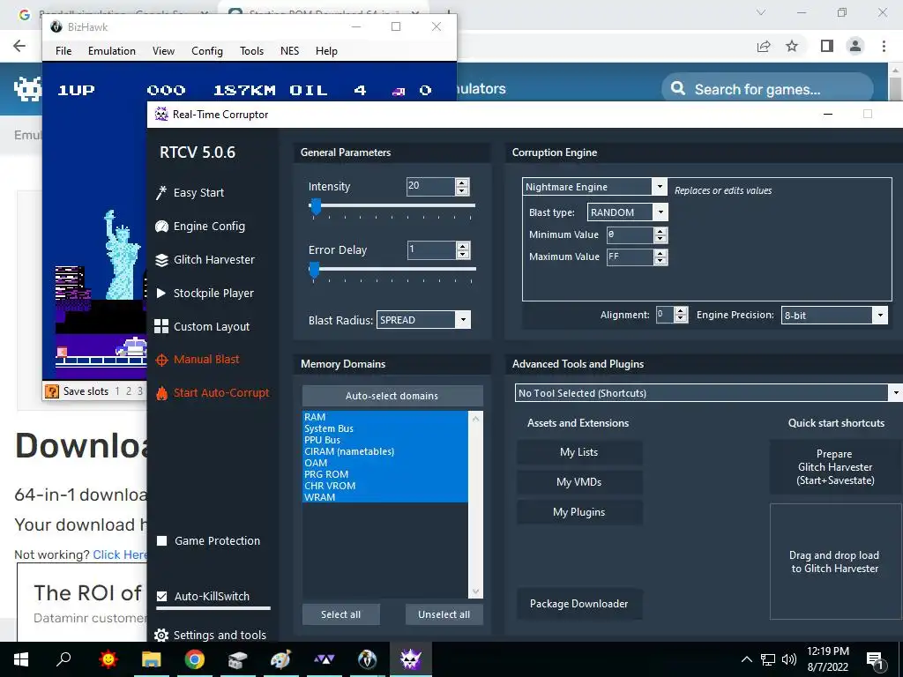Open Easy Start wand icon

(x=161, y=193)
